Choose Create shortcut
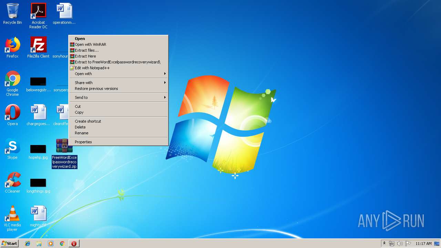 point(119,121)
